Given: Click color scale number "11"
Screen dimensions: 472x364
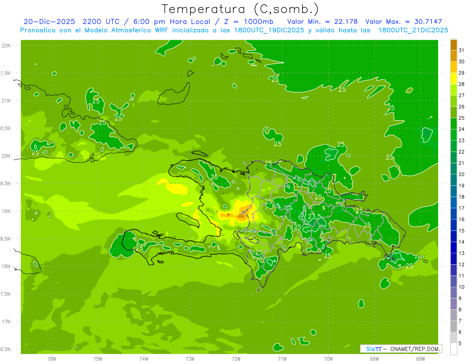Looking at the screenshot, I should [x=461, y=276].
